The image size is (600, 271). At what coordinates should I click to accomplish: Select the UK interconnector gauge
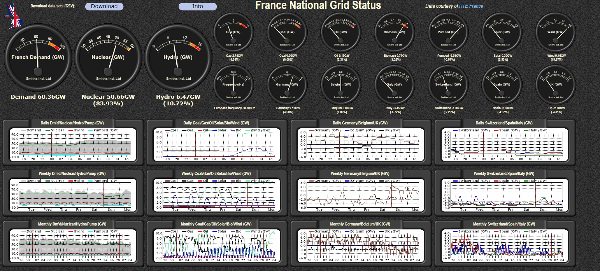point(555,84)
